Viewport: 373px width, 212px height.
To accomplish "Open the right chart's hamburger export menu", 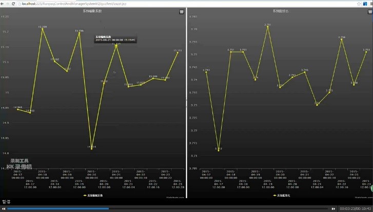I will tap(368, 11).
